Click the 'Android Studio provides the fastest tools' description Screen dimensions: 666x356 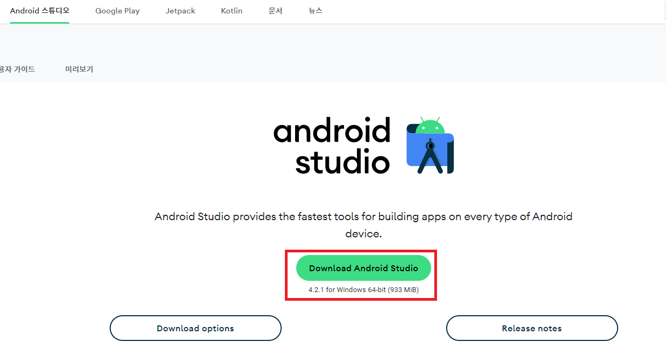363,226
